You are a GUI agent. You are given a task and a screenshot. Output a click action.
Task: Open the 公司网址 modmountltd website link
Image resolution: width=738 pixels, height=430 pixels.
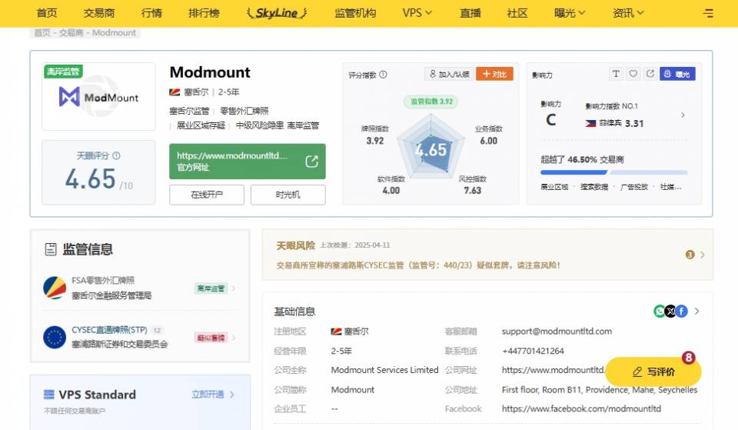point(553,370)
